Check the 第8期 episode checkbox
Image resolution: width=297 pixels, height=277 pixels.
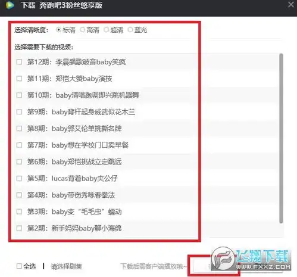pyautogui.click(x=19, y=129)
